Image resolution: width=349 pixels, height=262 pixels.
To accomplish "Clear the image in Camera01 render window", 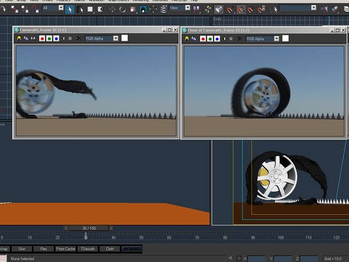I will 78,38.
